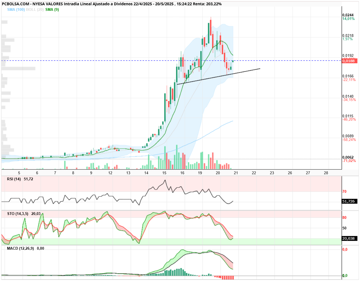Click the 0,0218 price axis label
Viewport: 360px width, 281px height.
click(x=348, y=36)
